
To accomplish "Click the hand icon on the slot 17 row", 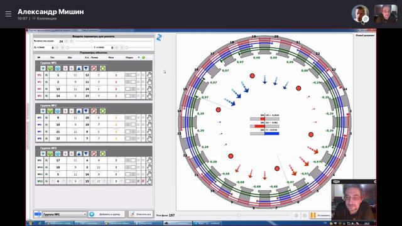I will [x=149, y=161].
